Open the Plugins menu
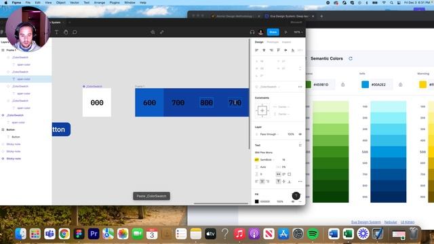 [115, 3]
